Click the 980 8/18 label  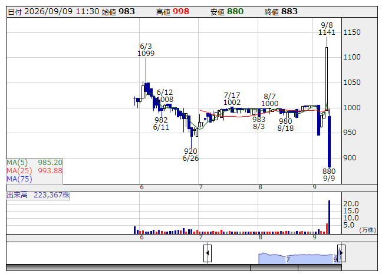coord(285,124)
